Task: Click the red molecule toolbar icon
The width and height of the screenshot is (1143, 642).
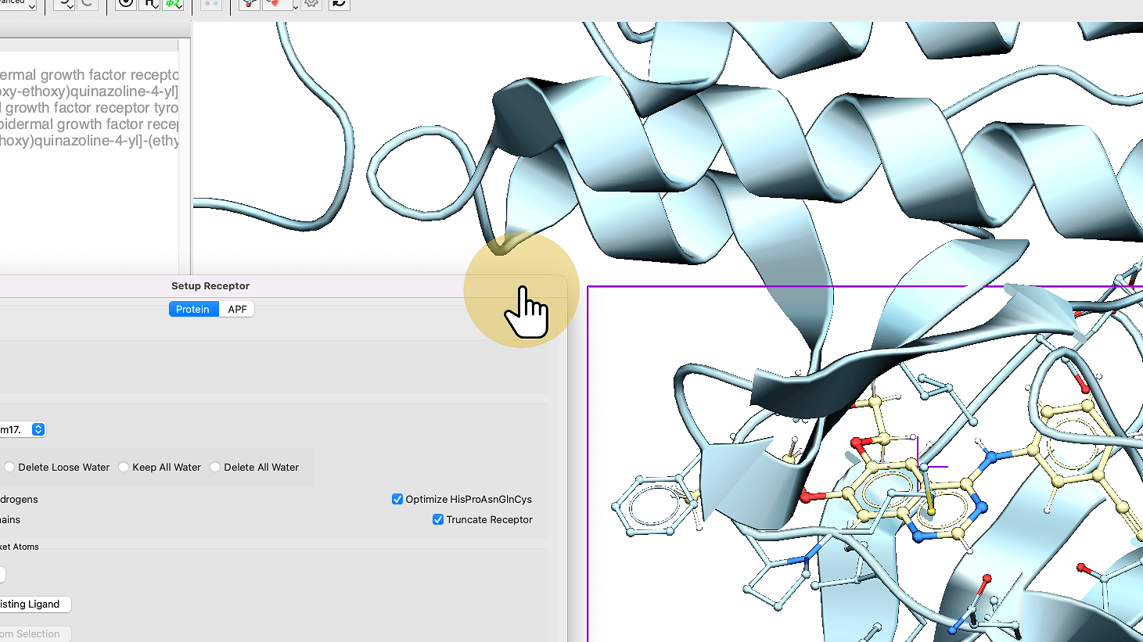Action: click(249, 4)
